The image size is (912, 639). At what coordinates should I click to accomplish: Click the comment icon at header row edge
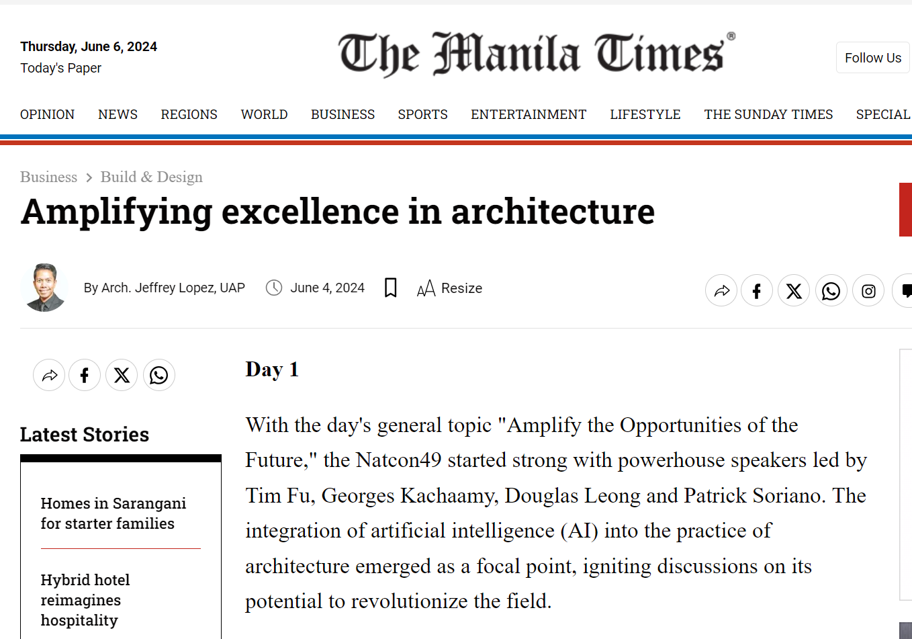click(x=903, y=291)
